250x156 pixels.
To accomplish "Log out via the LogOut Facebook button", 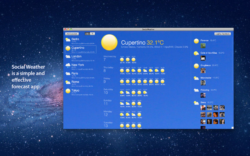I will pos(222,34).
